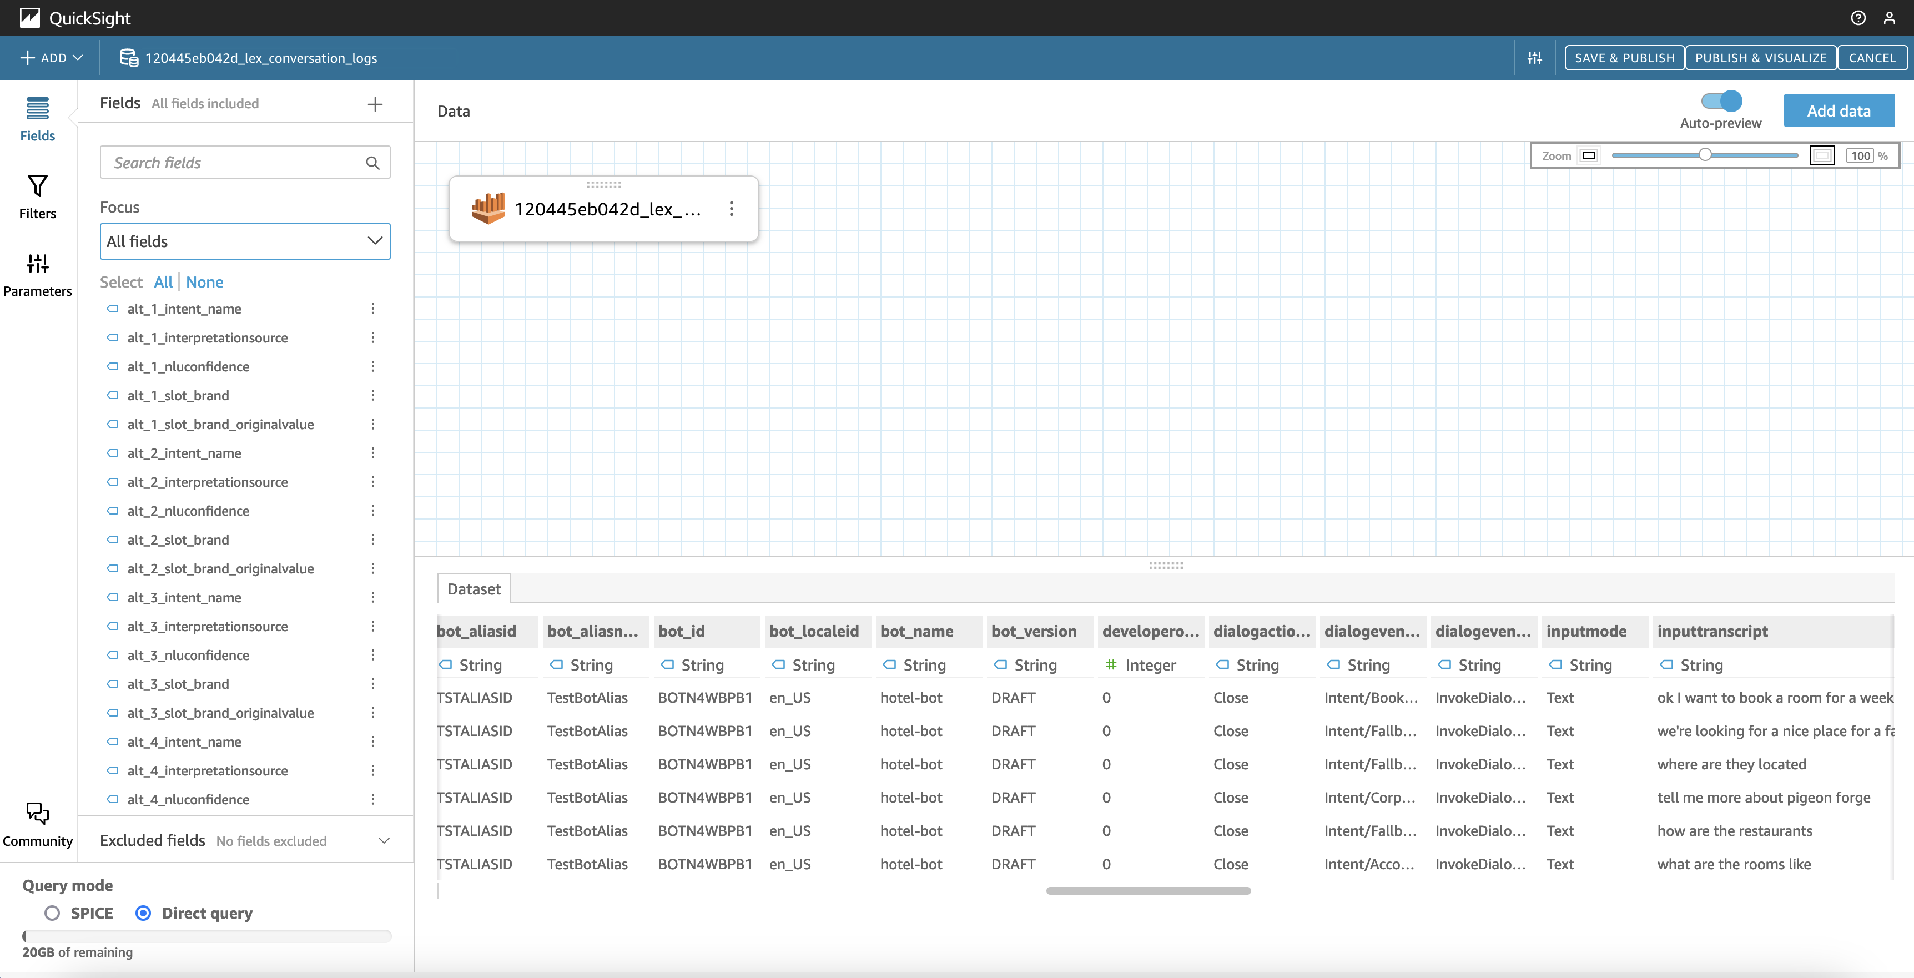Expand the Excluded fields section
Image resolution: width=1914 pixels, height=978 pixels.
click(384, 840)
